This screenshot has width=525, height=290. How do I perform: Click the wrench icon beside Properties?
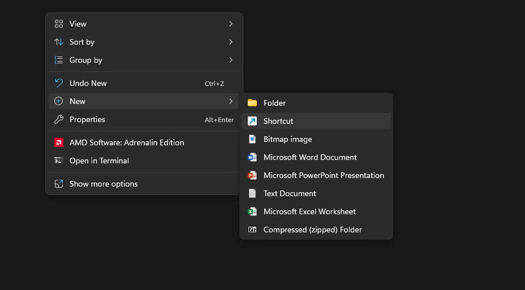pyautogui.click(x=59, y=119)
